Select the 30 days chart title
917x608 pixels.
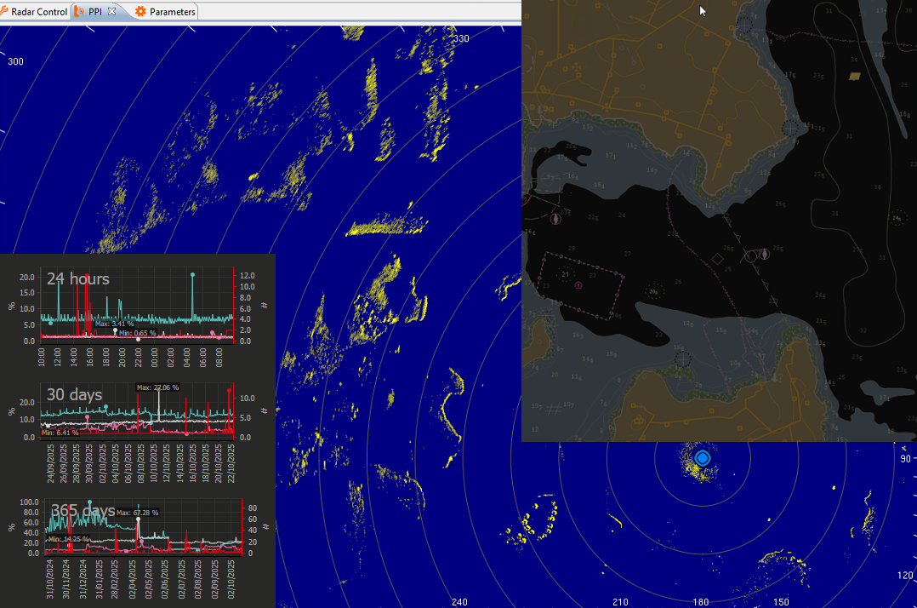click(x=74, y=395)
